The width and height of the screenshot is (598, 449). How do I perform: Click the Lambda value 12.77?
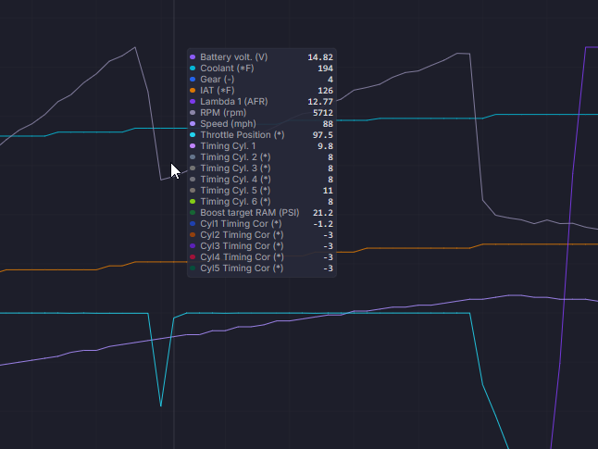pos(320,102)
